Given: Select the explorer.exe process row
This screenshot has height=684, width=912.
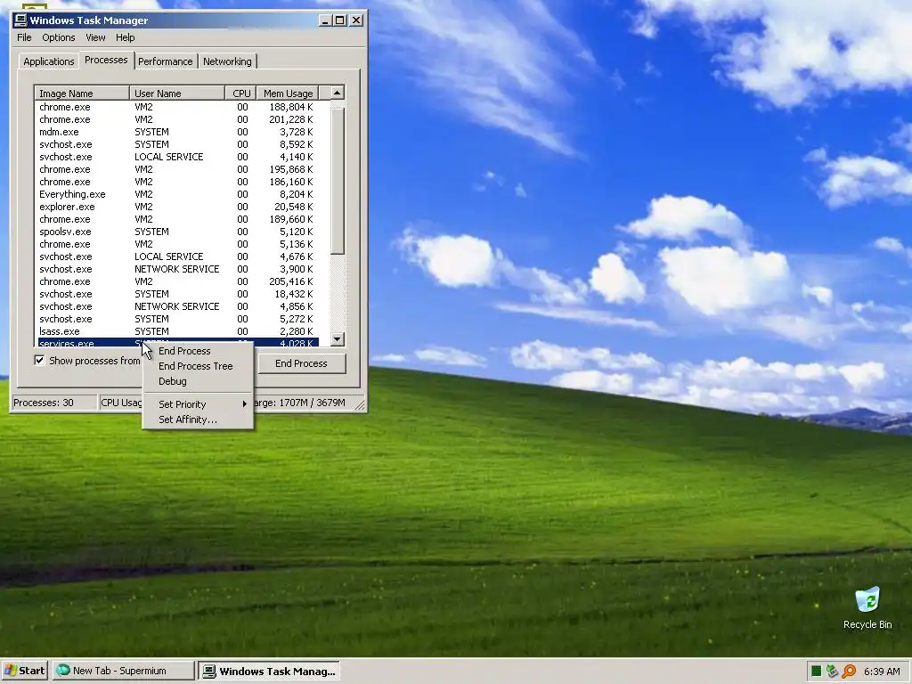Looking at the screenshot, I should (177, 207).
